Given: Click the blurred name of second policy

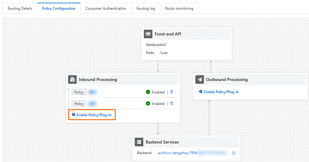Looking at the screenshot, I should click(x=92, y=103).
